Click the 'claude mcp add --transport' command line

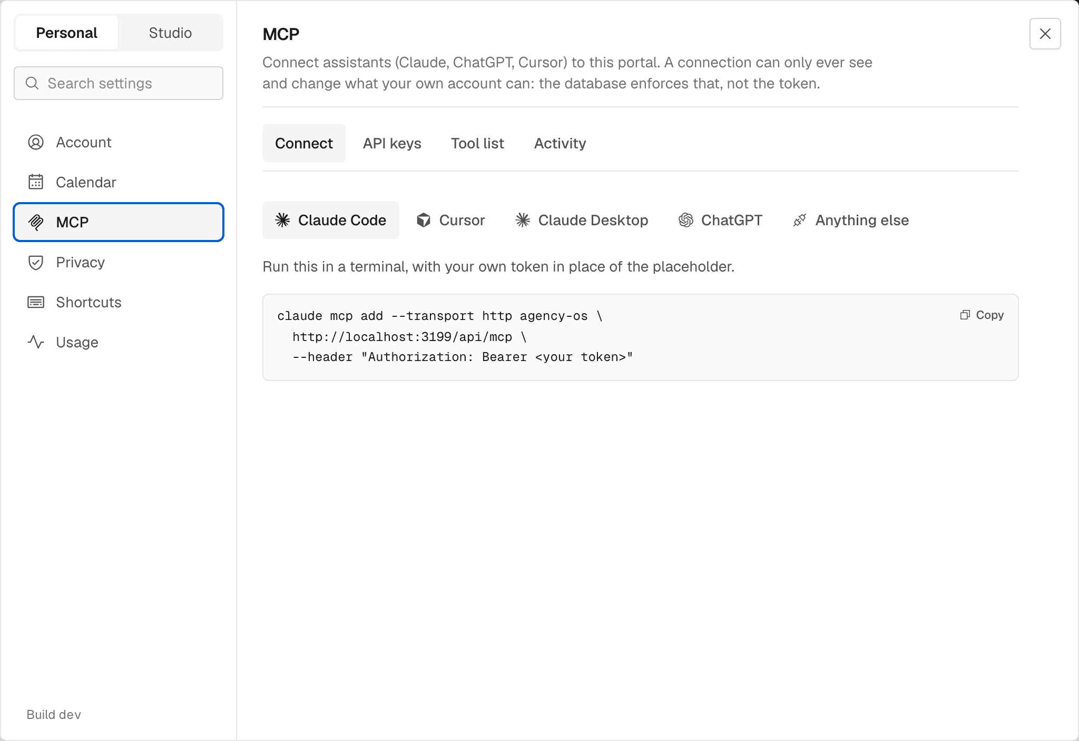click(440, 316)
